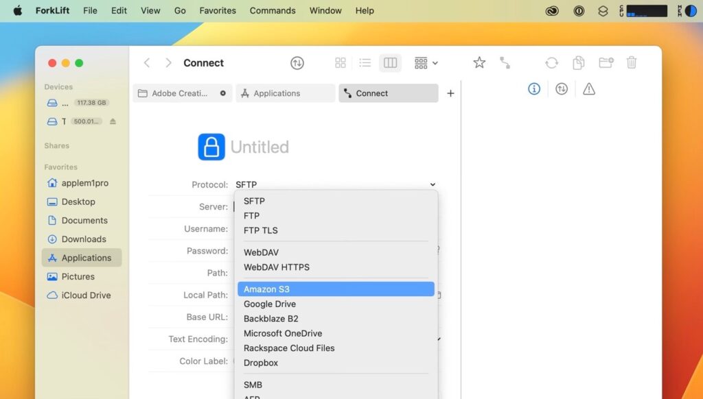Create a new folder via the toolbar icon
Screen dimensions: 703x399
pyautogui.click(x=606, y=62)
